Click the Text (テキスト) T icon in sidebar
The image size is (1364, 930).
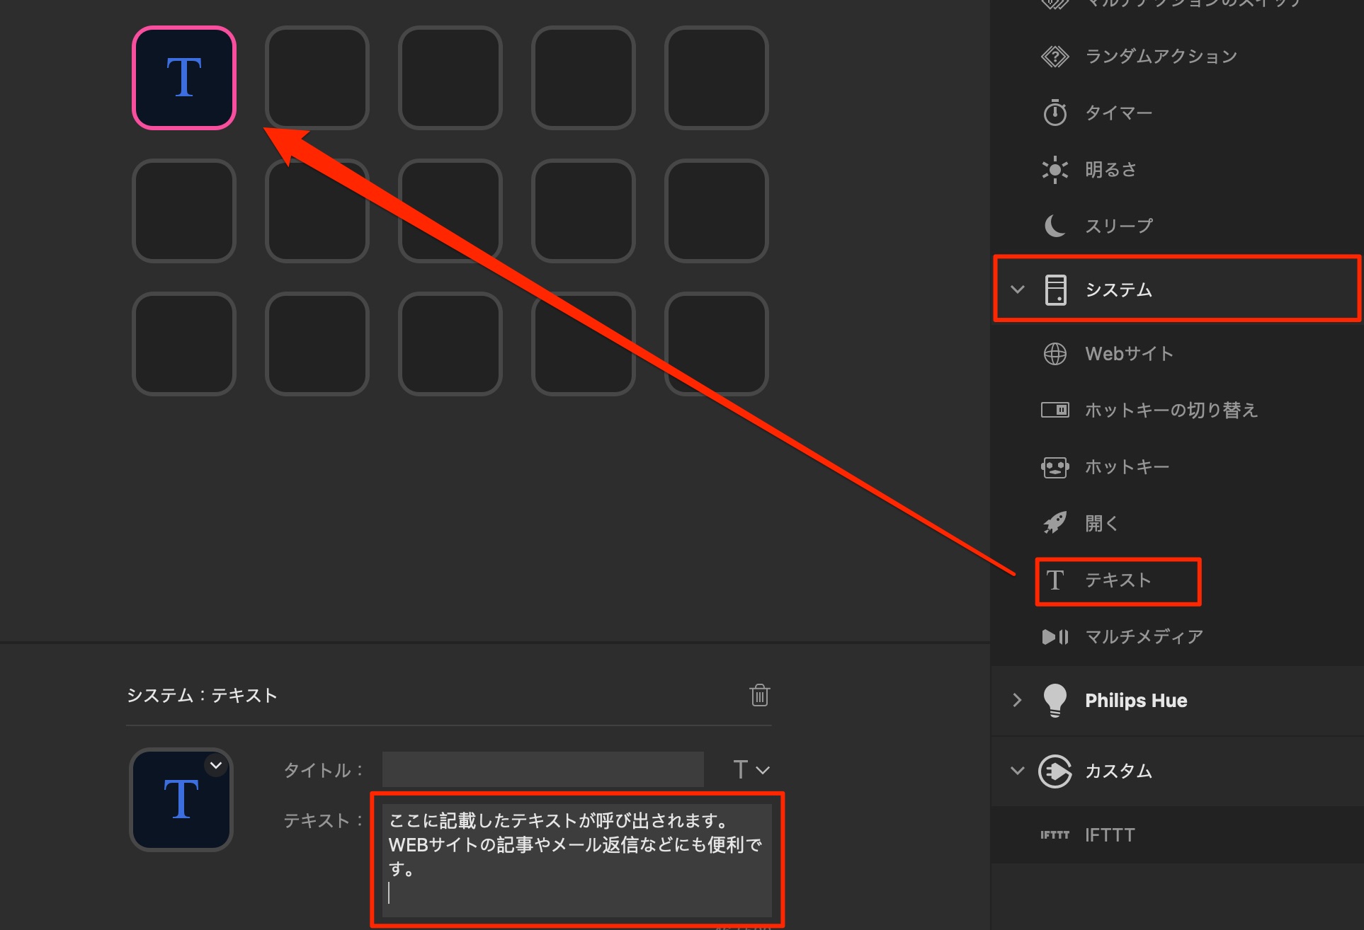(x=1055, y=580)
